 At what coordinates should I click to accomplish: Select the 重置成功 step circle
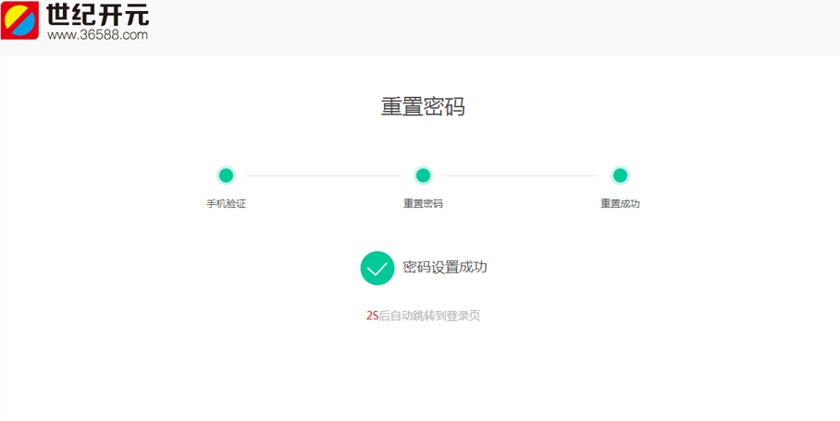coord(620,175)
